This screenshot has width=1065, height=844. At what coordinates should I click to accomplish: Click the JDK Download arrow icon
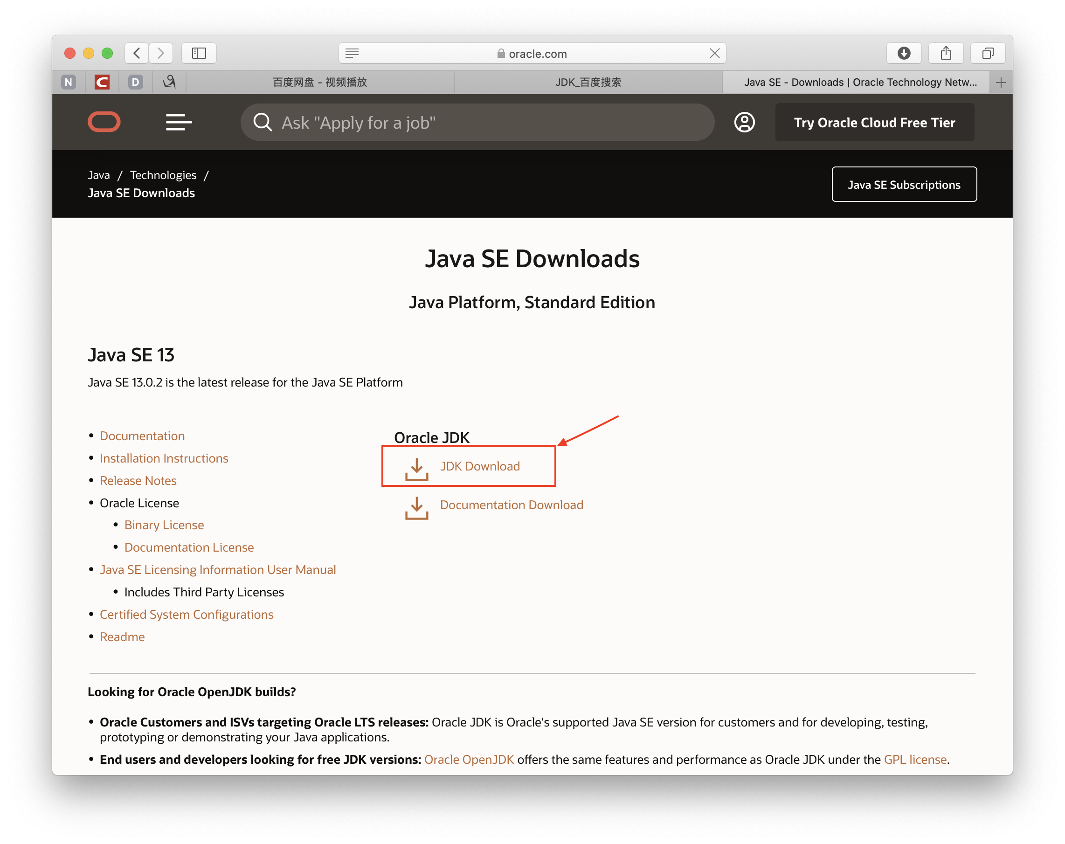(416, 469)
